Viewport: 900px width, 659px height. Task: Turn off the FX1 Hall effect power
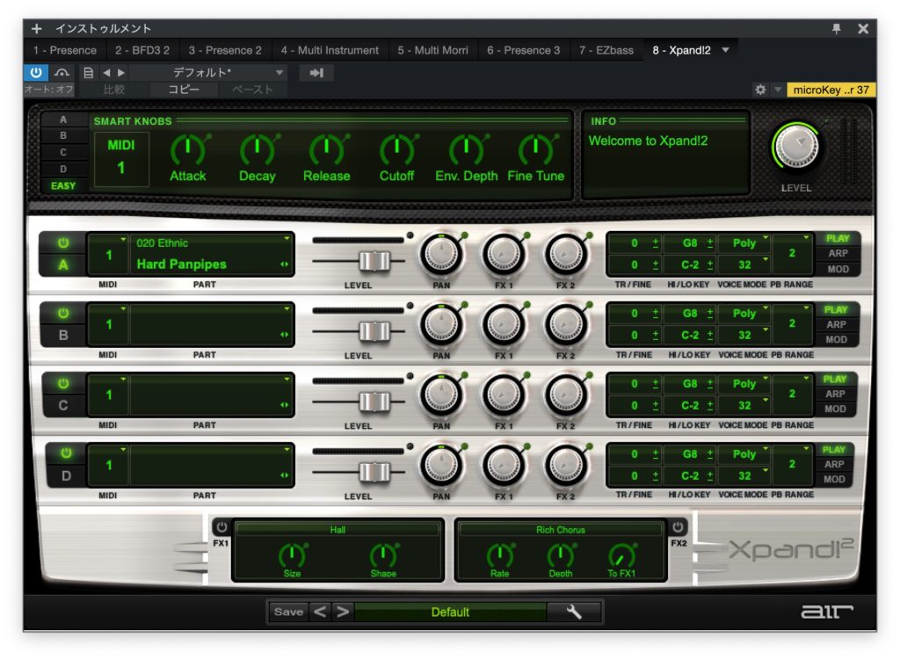(x=221, y=527)
